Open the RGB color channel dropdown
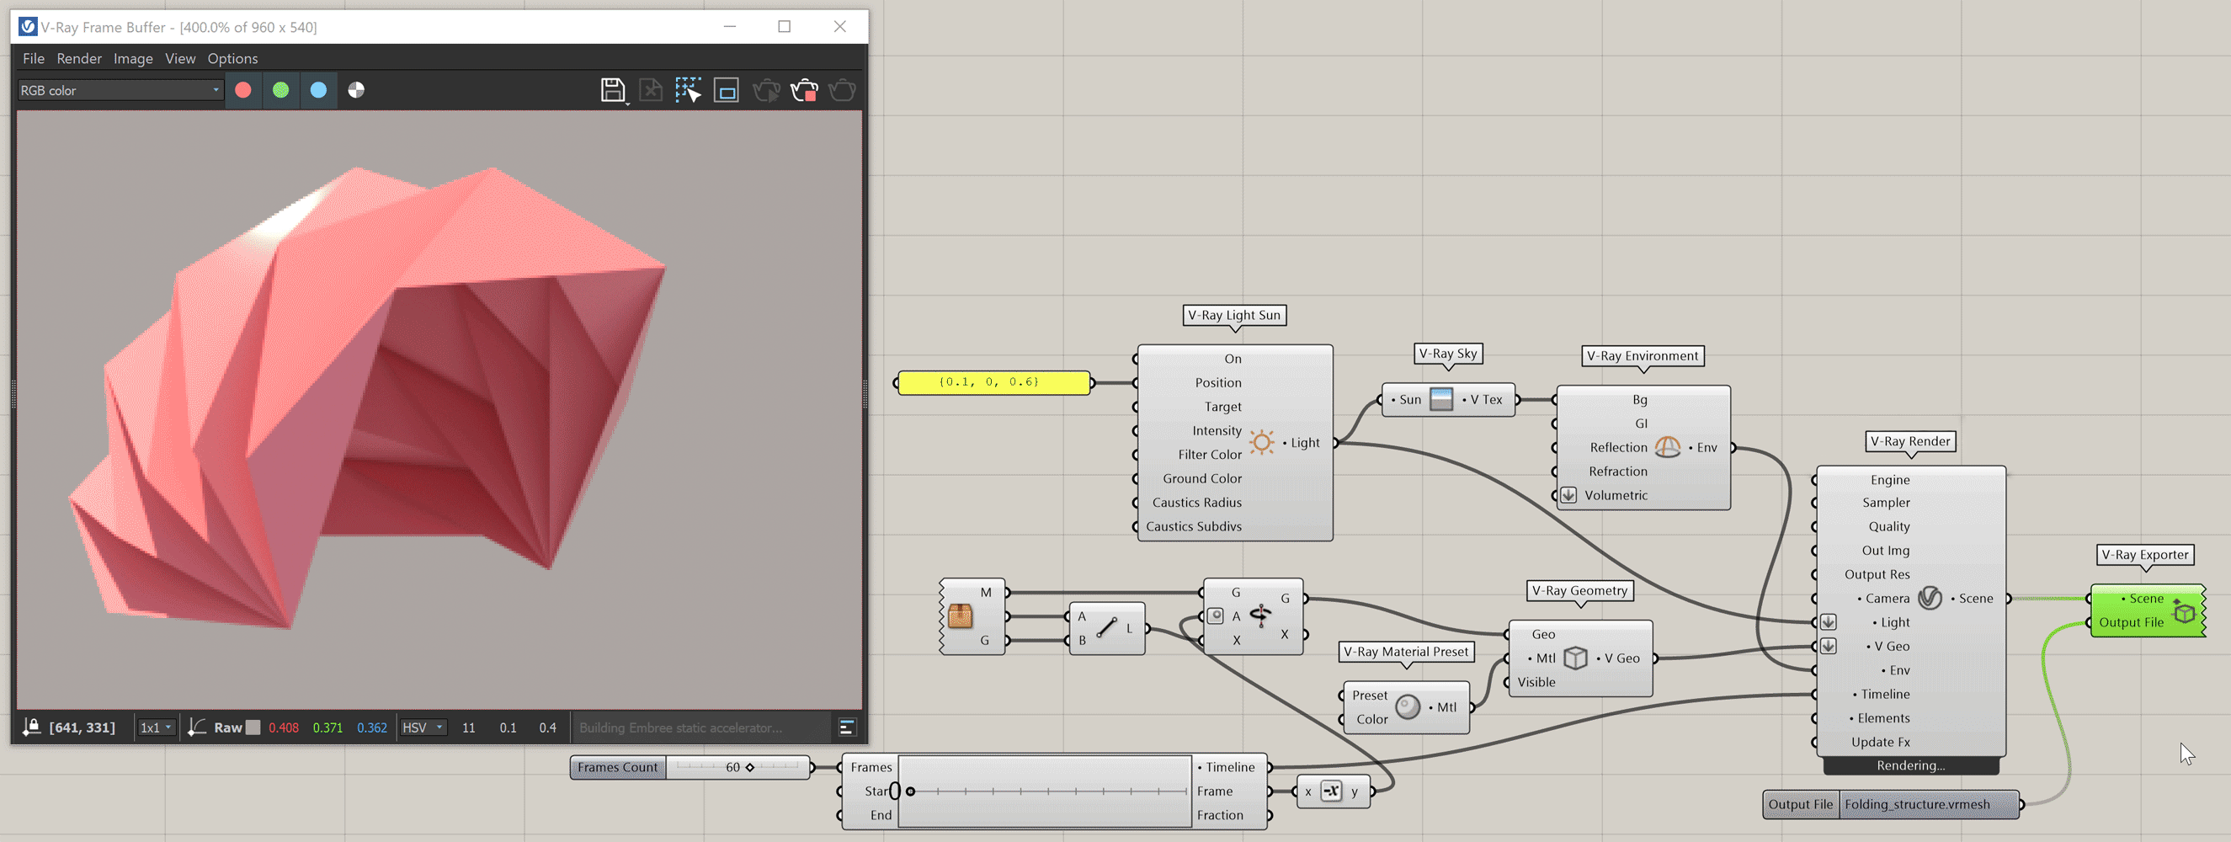This screenshot has width=2231, height=842. pyautogui.click(x=120, y=90)
